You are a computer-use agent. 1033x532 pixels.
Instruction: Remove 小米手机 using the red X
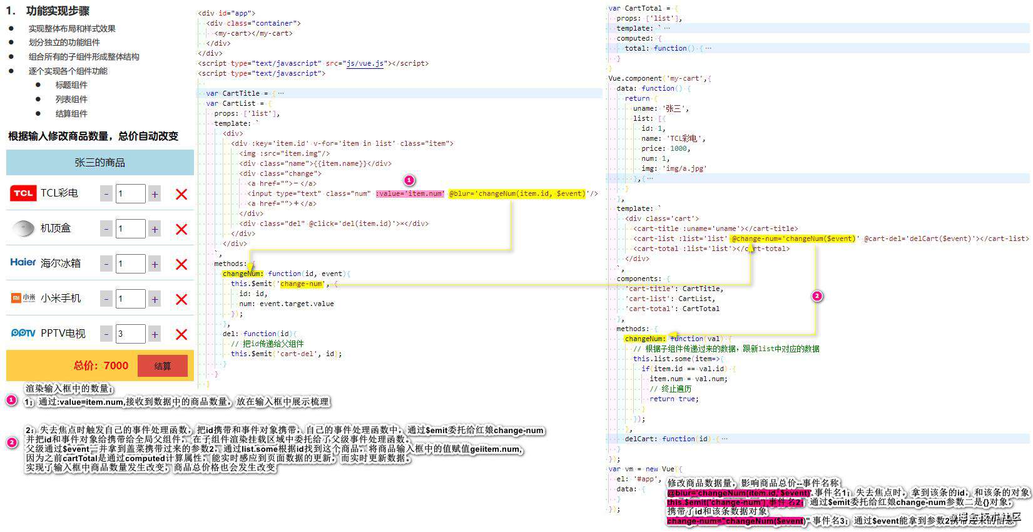click(181, 300)
